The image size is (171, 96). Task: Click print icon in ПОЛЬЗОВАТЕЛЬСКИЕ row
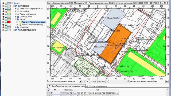(x=6, y=30)
